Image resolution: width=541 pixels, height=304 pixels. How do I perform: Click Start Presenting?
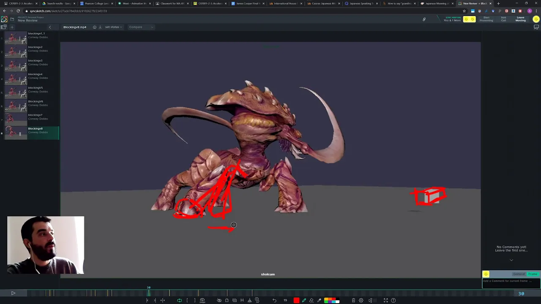click(486, 19)
